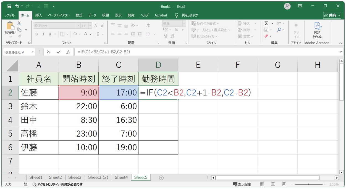Switch to the 挿入 ribbon tab
This screenshot has height=189, width=346.
tap(39, 15)
